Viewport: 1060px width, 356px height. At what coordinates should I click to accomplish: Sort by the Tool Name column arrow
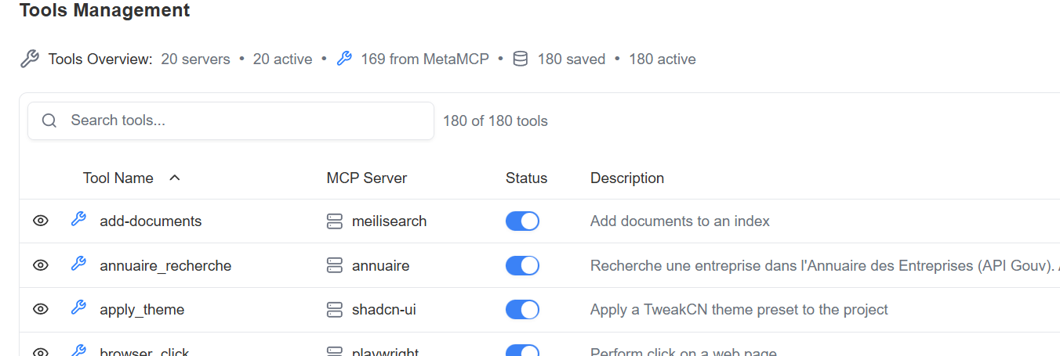coord(175,178)
